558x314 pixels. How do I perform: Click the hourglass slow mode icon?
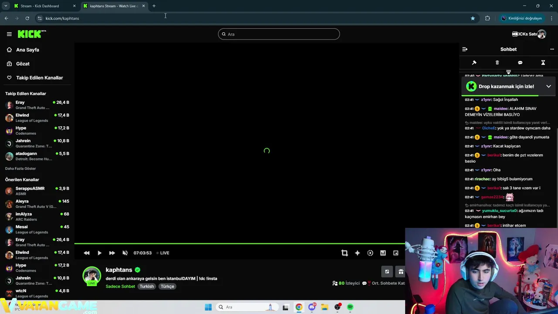click(x=543, y=63)
